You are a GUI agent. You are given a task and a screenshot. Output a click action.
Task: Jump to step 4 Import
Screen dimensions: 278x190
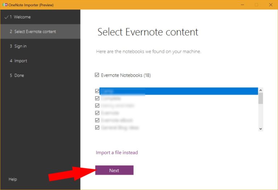[x=40, y=61]
